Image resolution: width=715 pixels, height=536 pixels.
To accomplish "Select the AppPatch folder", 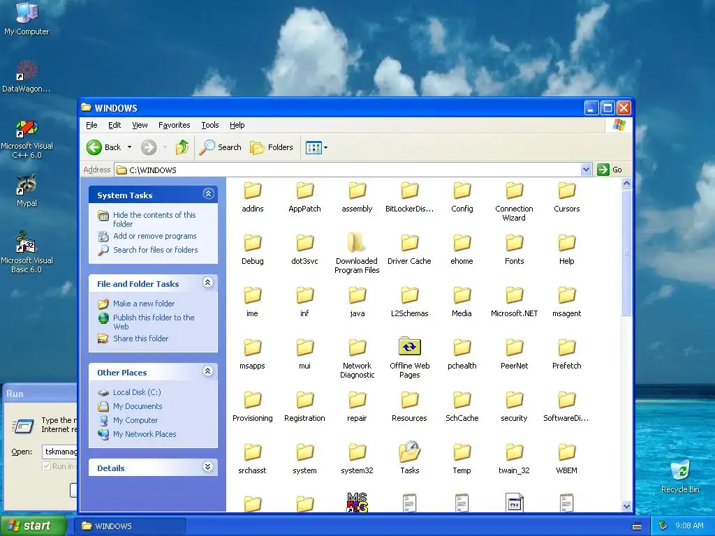I will point(304,197).
